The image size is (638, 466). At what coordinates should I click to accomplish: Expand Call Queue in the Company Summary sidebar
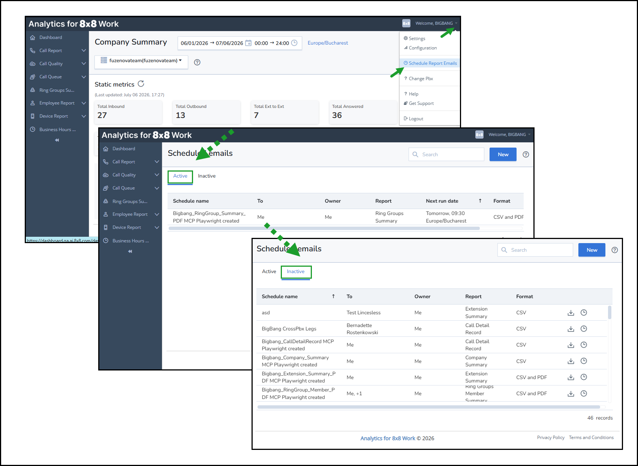click(84, 77)
